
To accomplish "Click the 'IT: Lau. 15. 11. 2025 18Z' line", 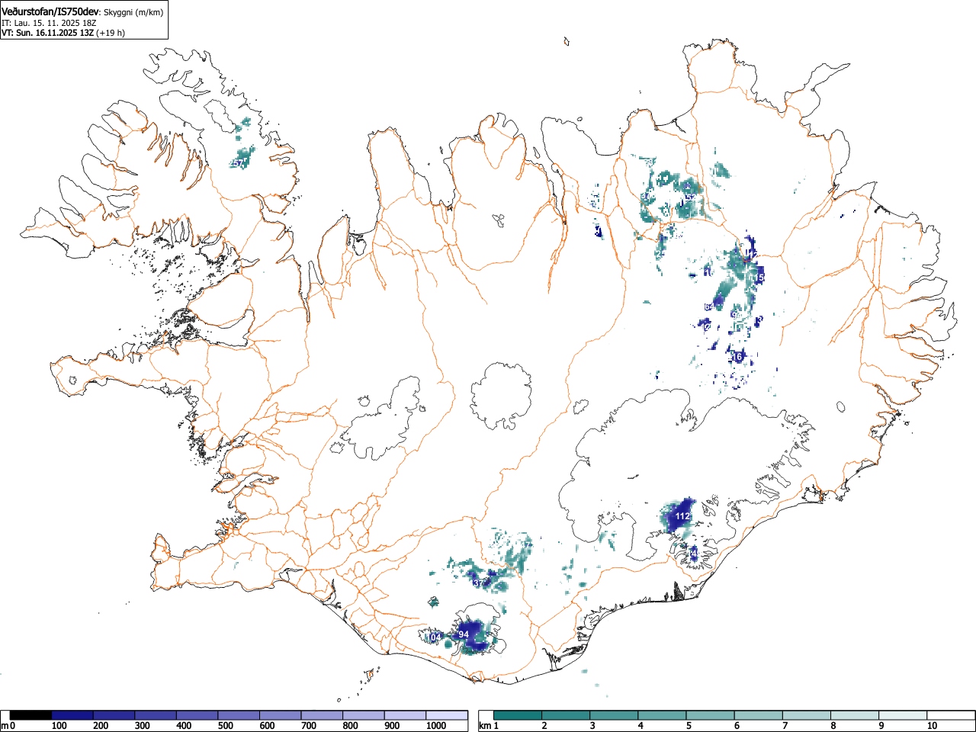I will [x=49, y=23].
